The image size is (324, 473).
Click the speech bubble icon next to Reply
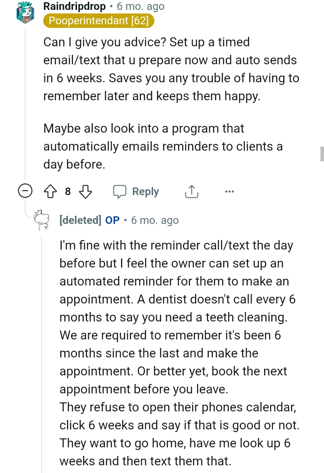tap(120, 191)
